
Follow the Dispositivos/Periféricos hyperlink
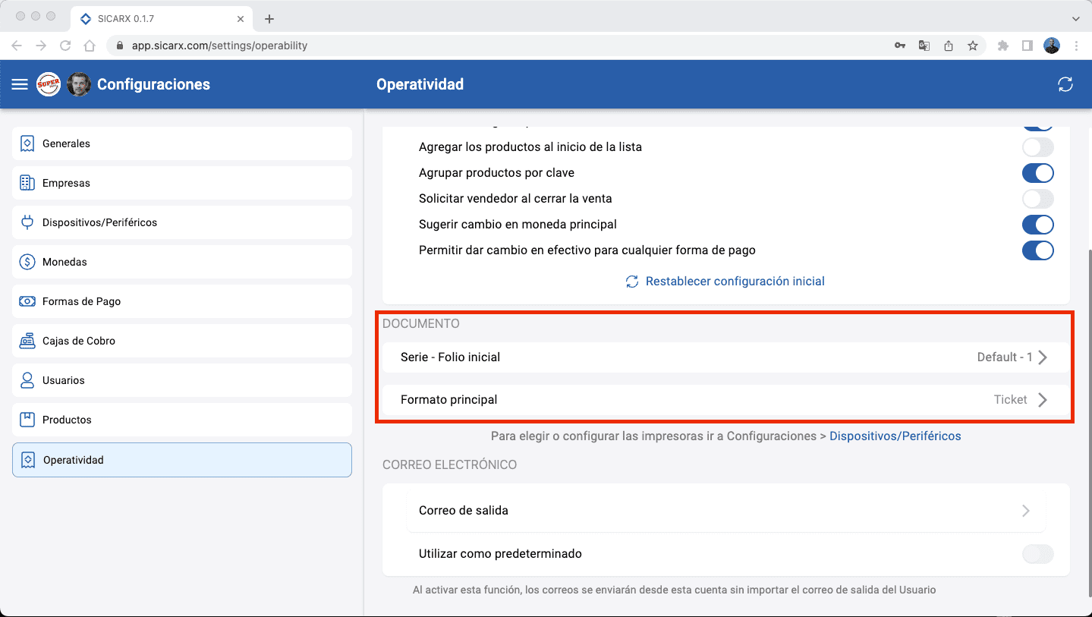click(x=895, y=436)
